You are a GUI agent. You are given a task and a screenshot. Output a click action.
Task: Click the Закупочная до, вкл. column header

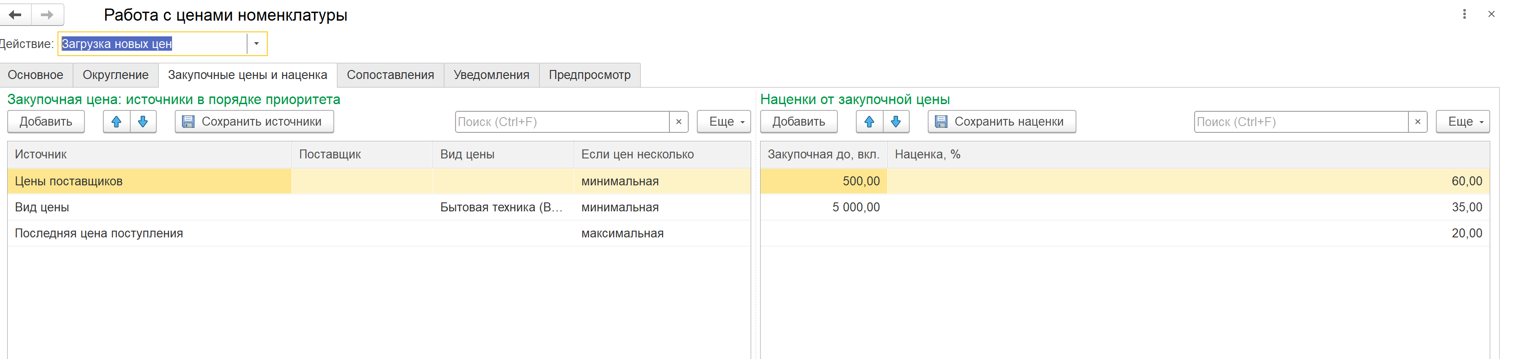point(823,154)
